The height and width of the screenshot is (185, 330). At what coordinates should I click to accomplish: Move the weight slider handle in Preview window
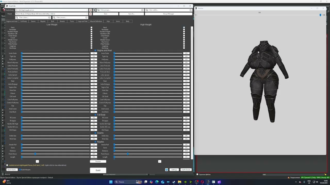coord(320,15)
